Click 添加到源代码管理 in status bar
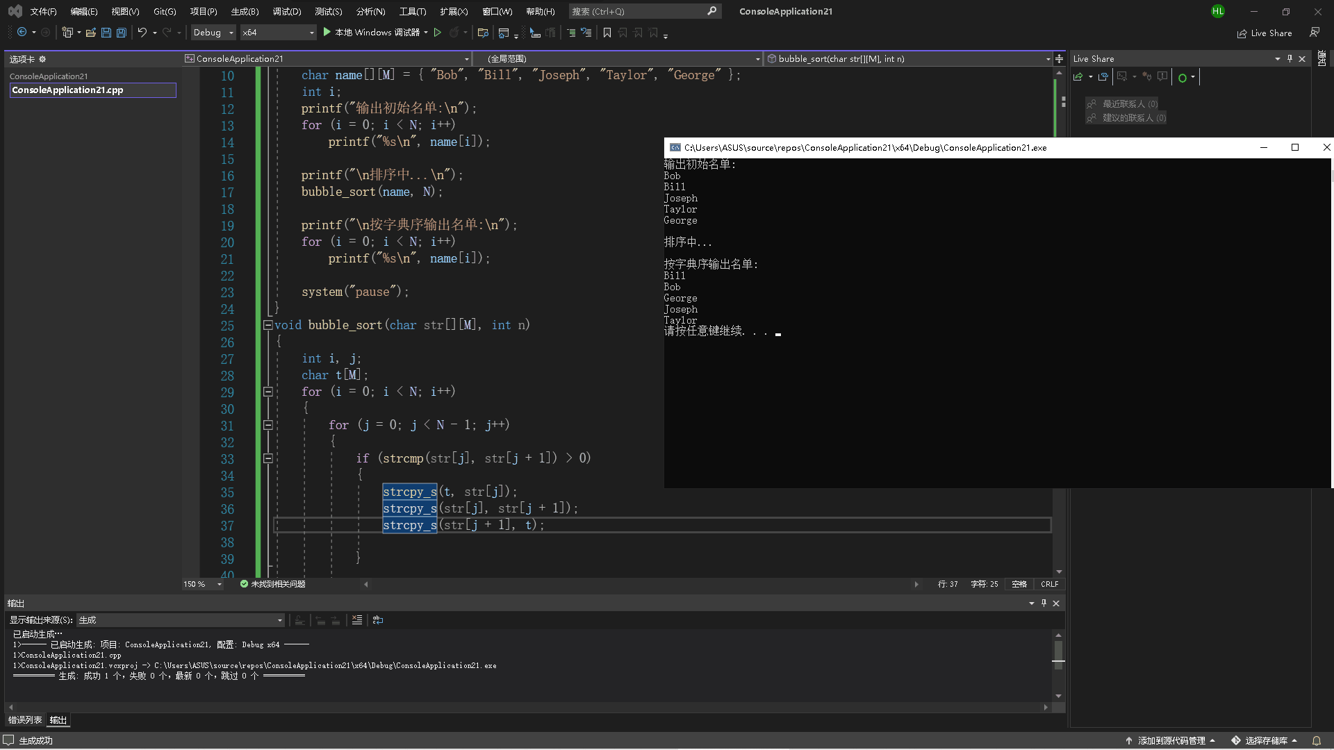The image size is (1334, 750). click(1171, 740)
